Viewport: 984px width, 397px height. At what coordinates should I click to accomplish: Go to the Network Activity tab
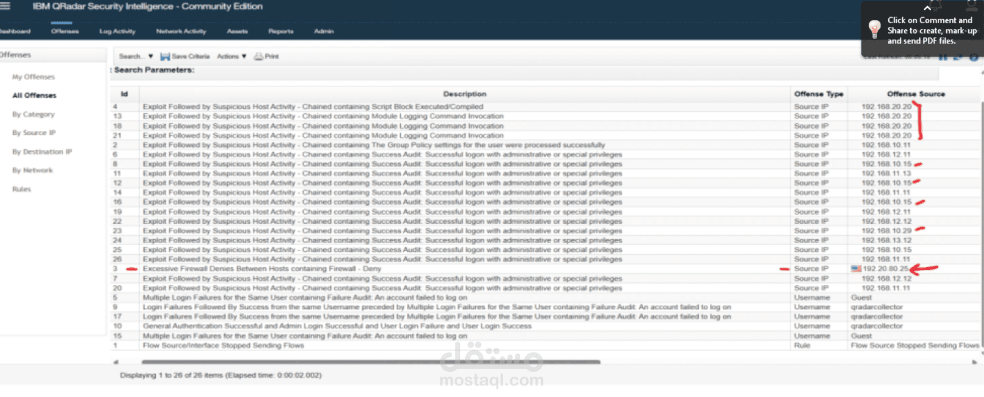coord(181,31)
